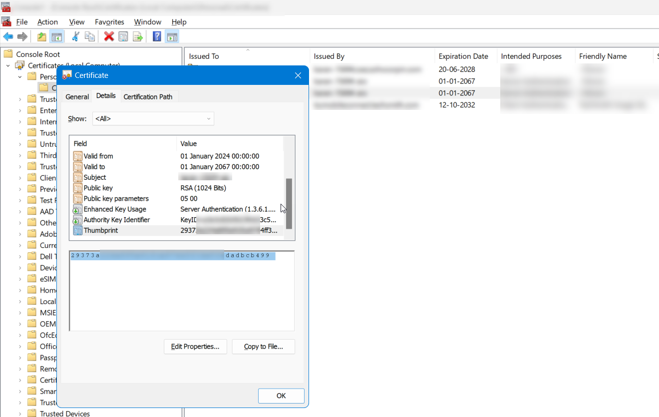Viewport: 659px width, 417px height.
Task: Switch to the General tab
Action: 77,96
